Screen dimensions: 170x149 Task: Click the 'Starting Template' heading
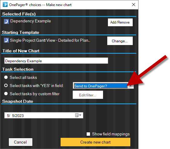tap(21, 32)
